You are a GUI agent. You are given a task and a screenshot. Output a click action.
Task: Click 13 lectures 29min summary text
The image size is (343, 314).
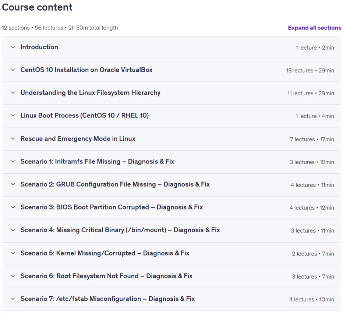point(310,70)
